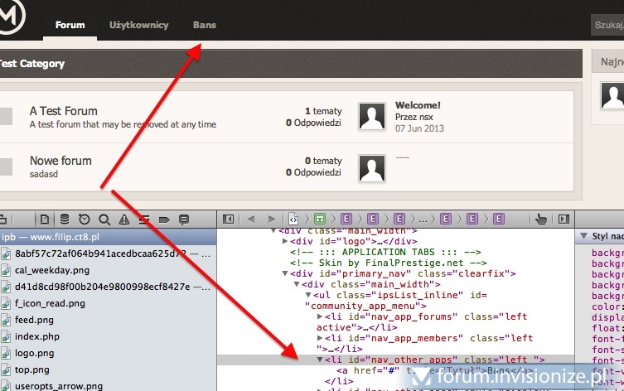
Task: Expand the div id="logo" node
Action: click(285, 241)
